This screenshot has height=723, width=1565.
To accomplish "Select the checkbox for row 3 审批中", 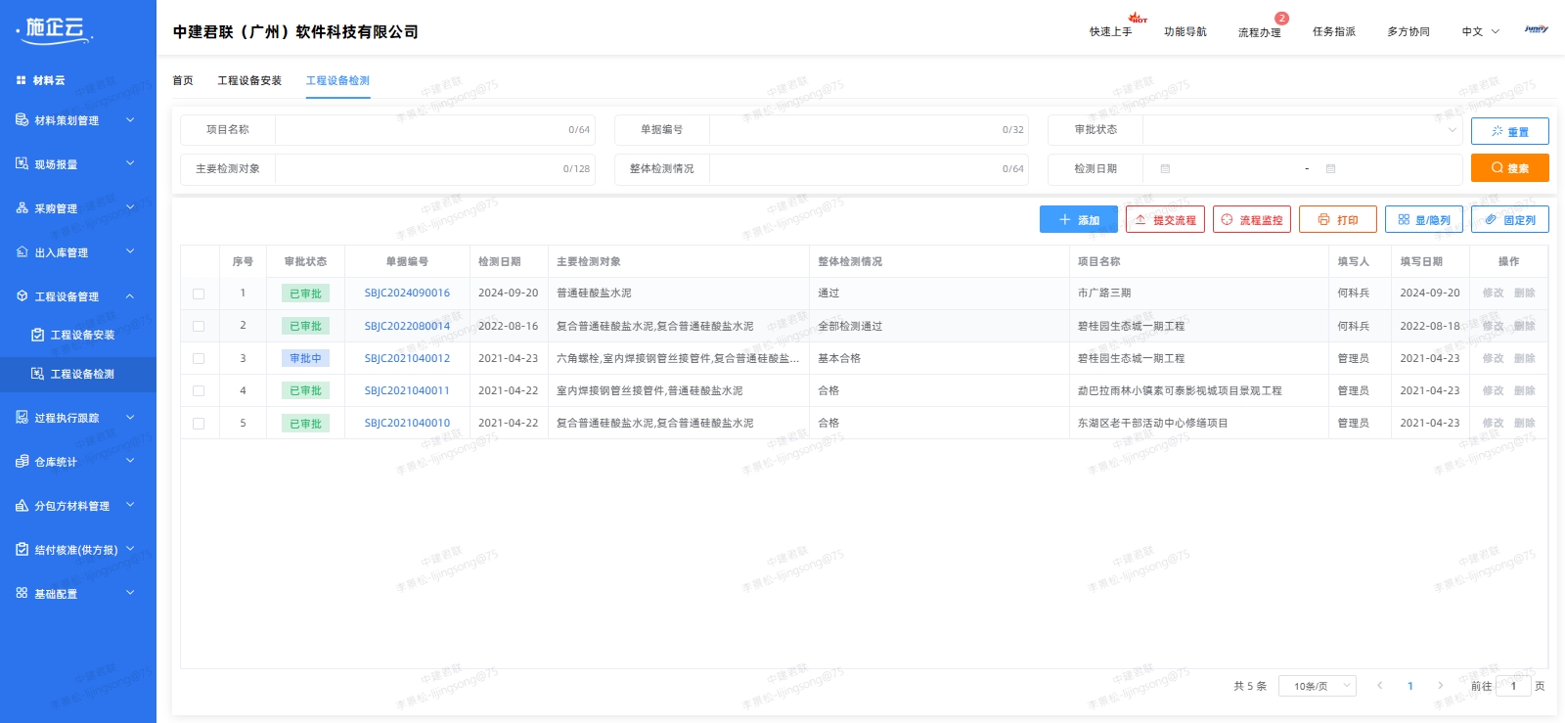I will click(x=199, y=359).
